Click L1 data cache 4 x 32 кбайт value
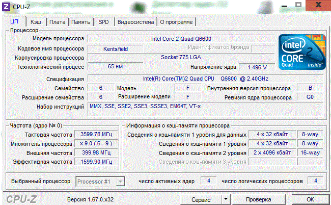Viewport: 331px width, 205px height. pos(272,134)
